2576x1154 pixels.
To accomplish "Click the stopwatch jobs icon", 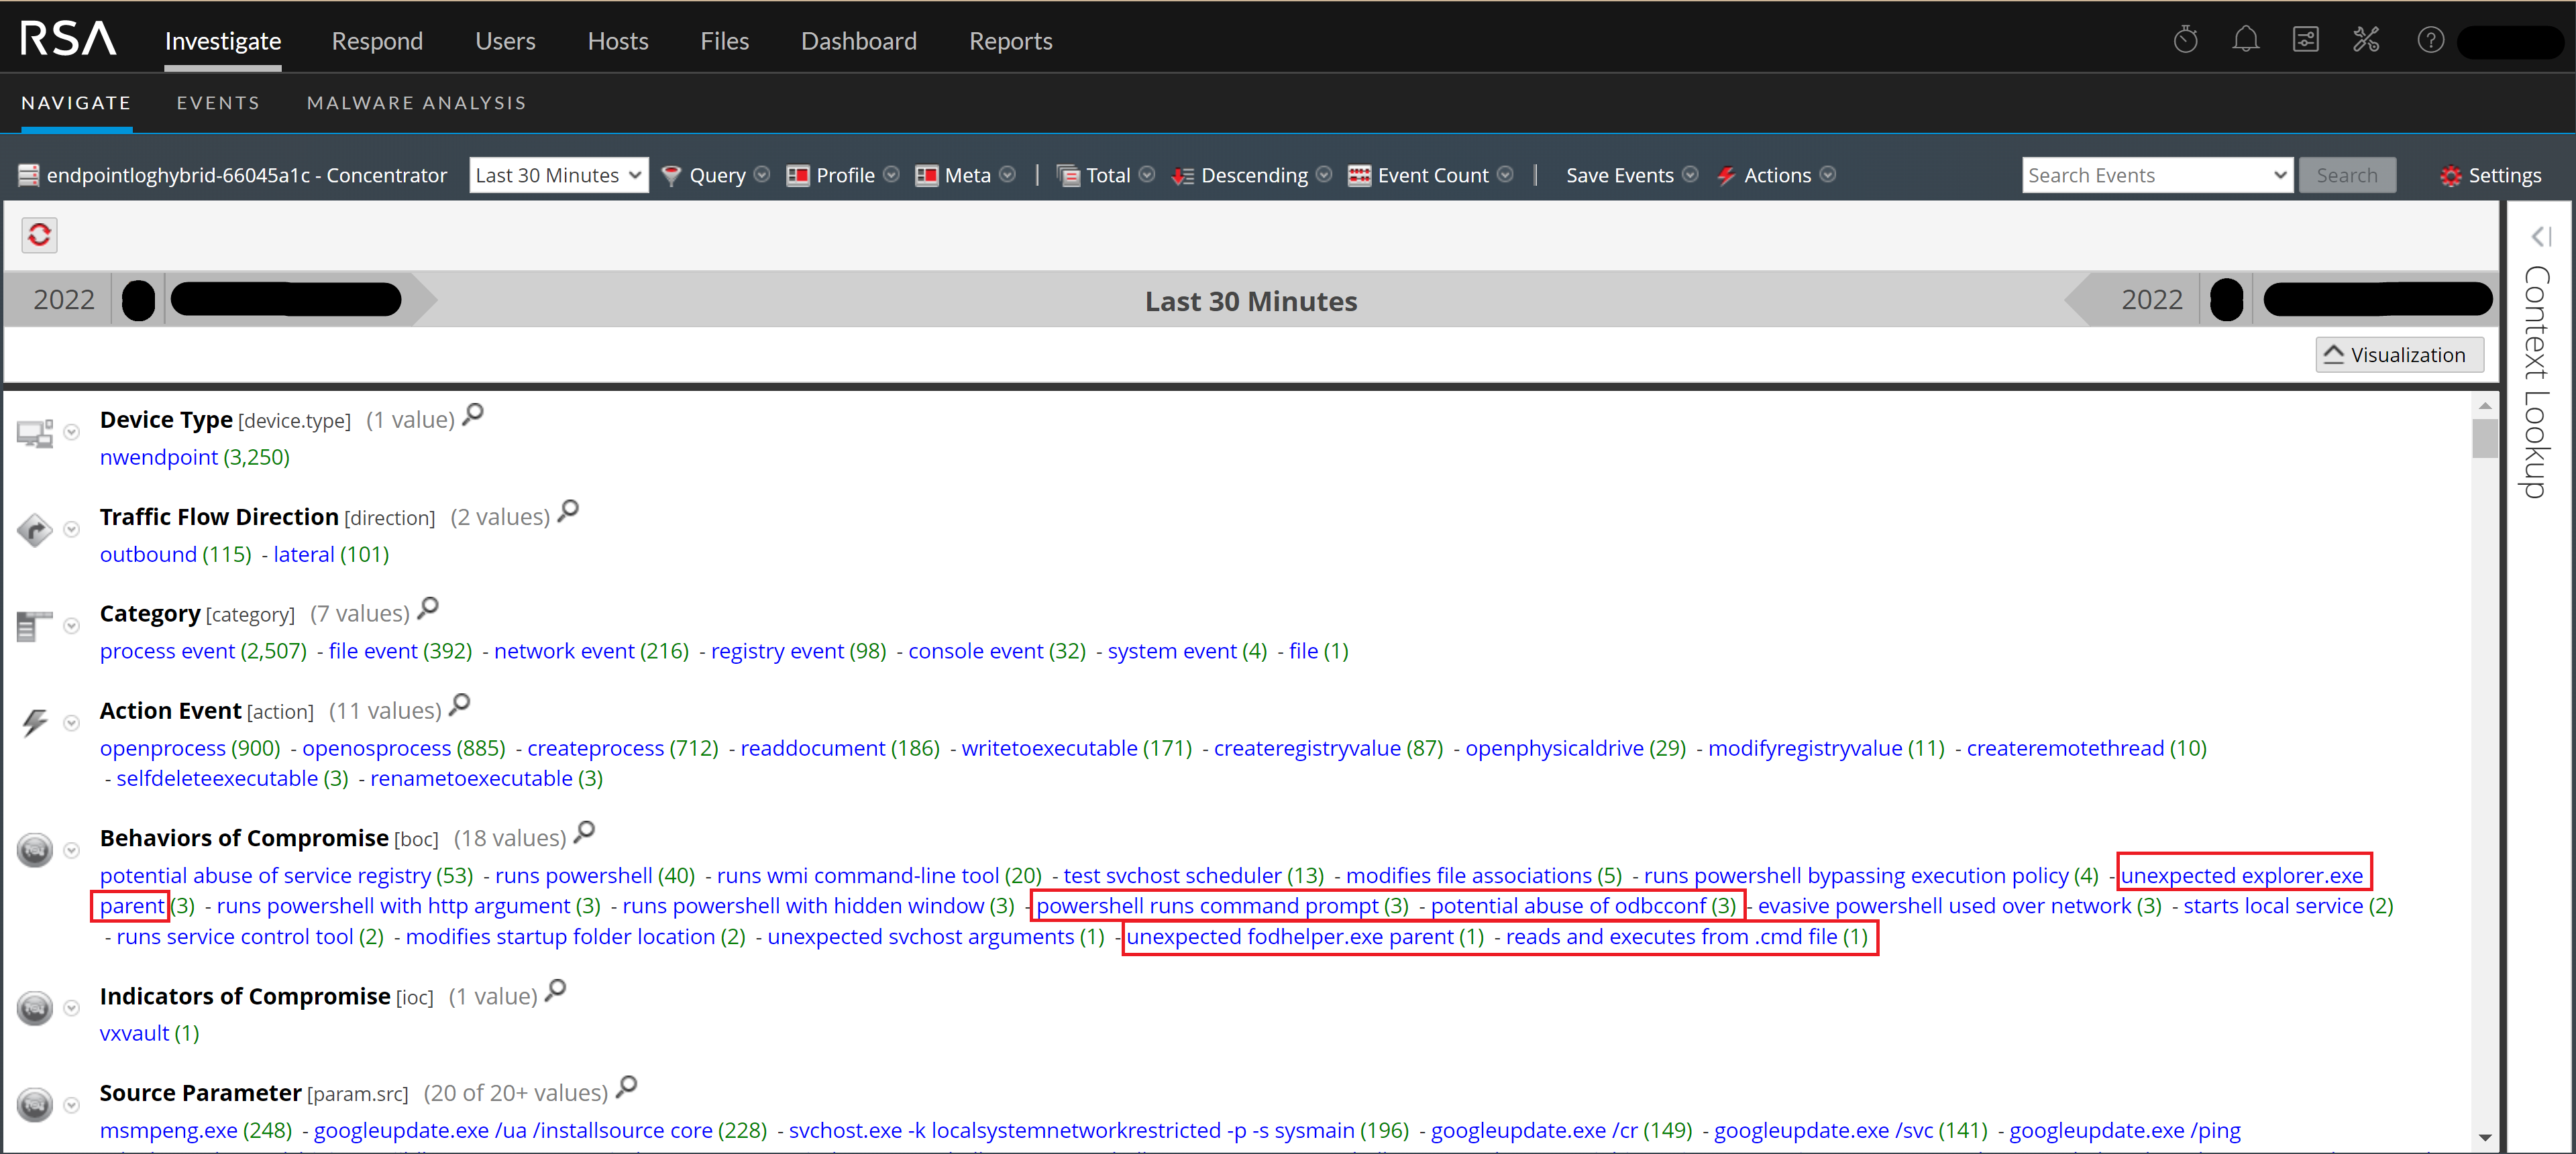I will tap(2185, 40).
